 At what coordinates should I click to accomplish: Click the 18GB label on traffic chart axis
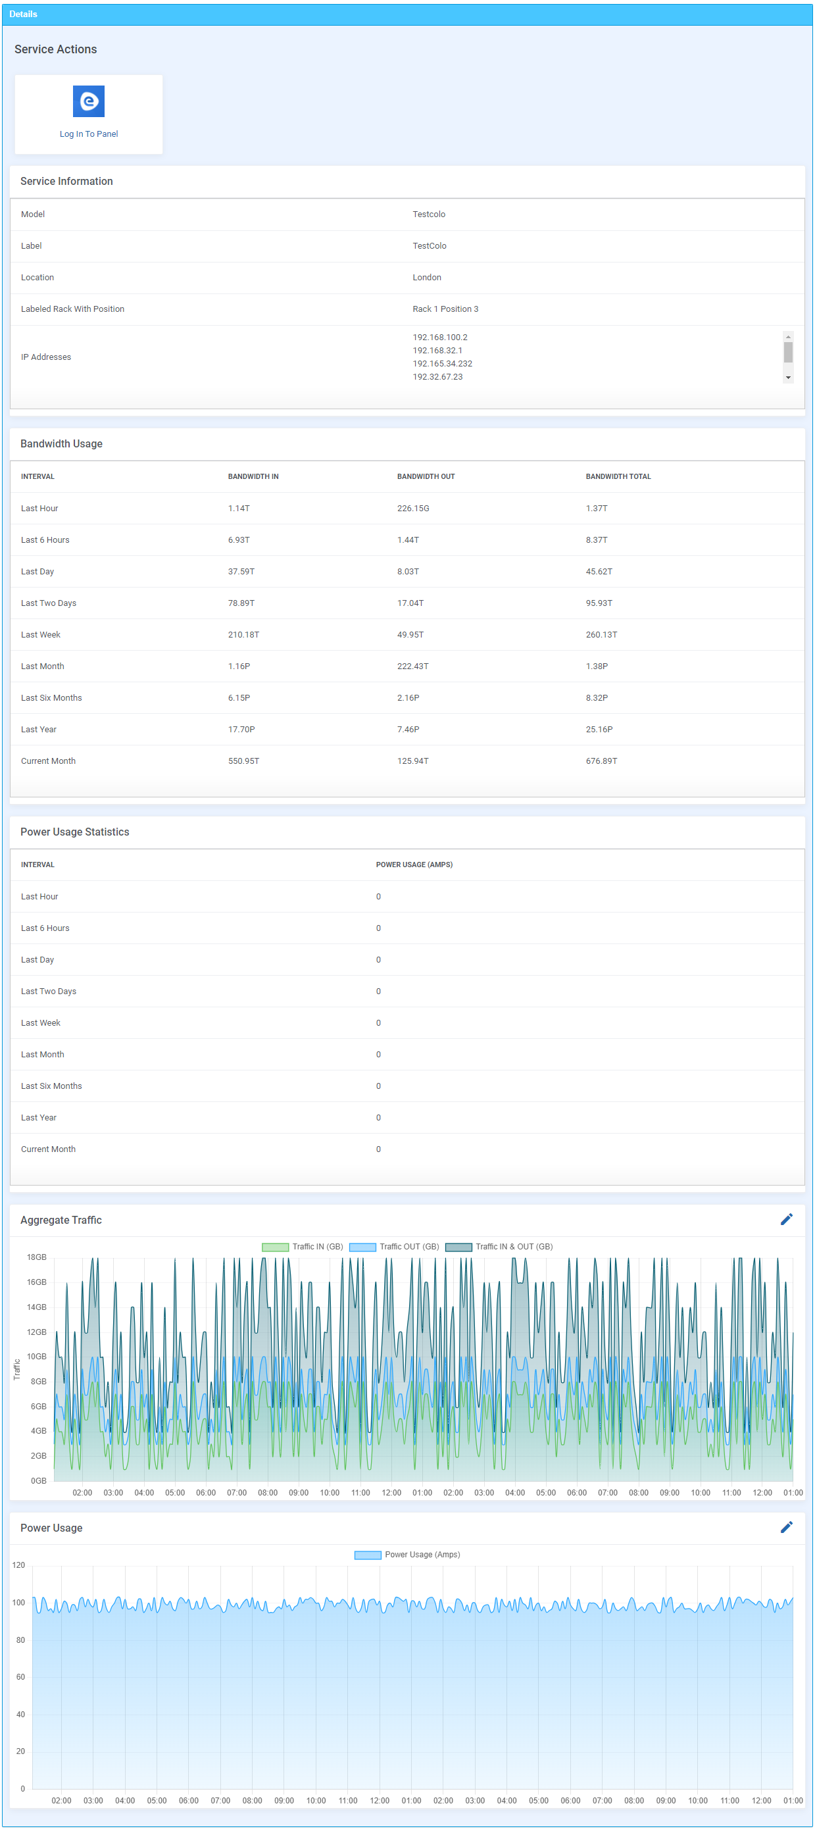(x=36, y=1257)
